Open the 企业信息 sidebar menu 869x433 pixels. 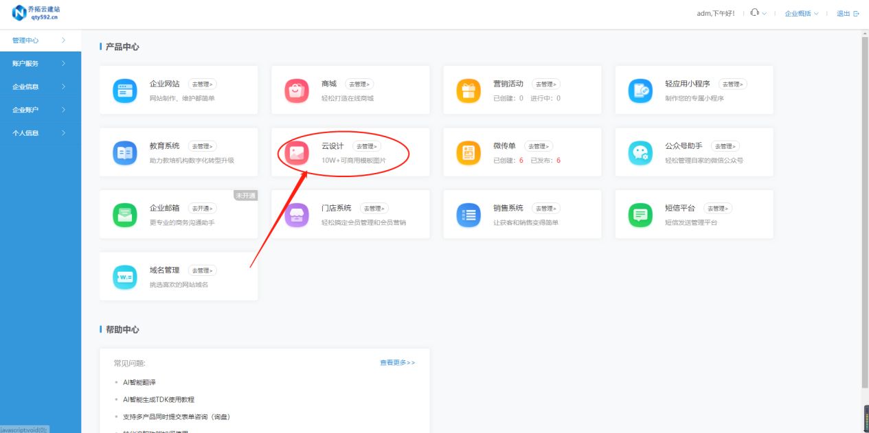[31, 86]
